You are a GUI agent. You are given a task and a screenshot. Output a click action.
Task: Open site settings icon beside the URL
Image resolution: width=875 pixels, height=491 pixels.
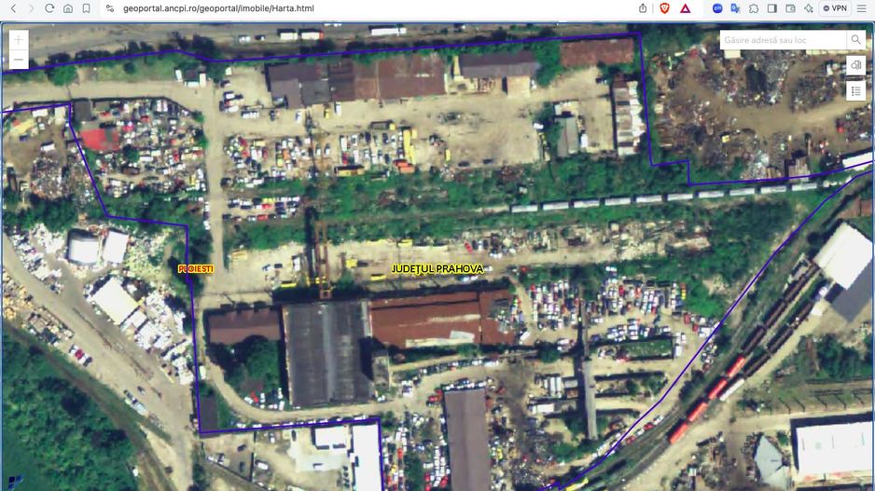110,8
